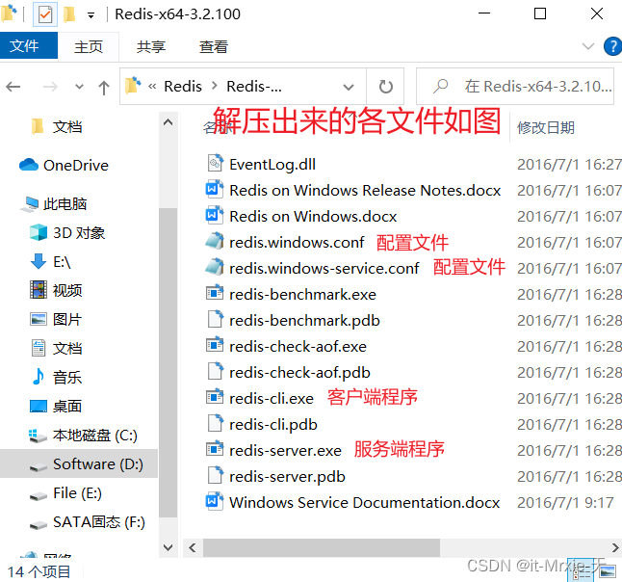
Task: Select OneDrive in the navigation pane
Action: pyautogui.click(x=65, y=165)
